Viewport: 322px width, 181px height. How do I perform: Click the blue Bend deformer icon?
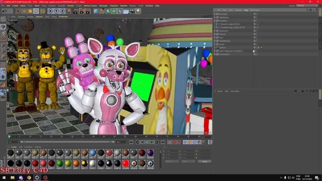120,11
